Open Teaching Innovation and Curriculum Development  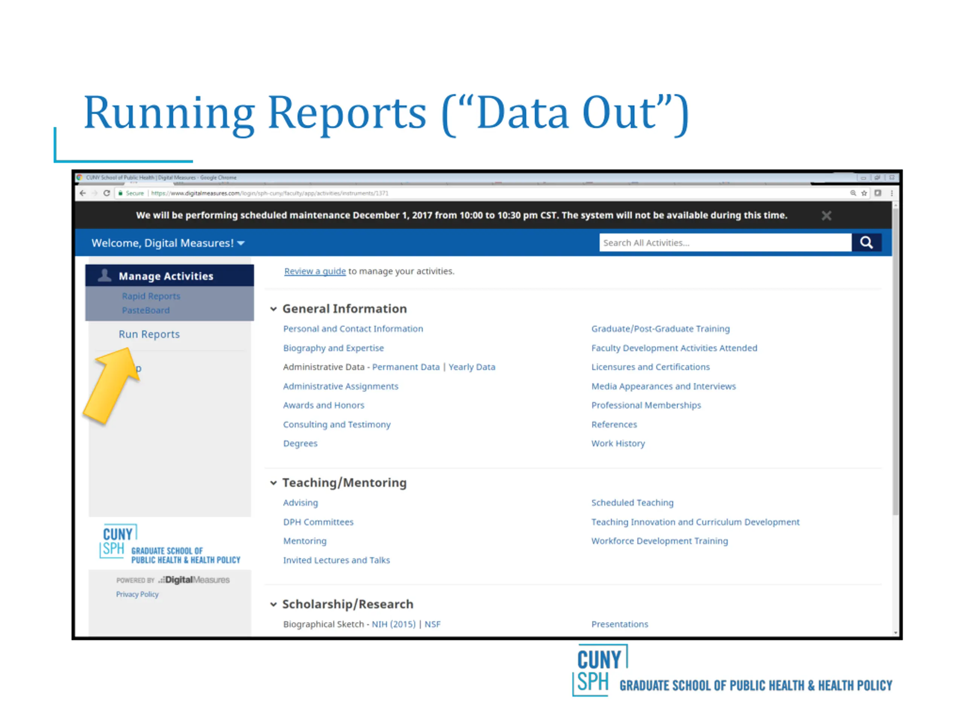pos(695,522)
